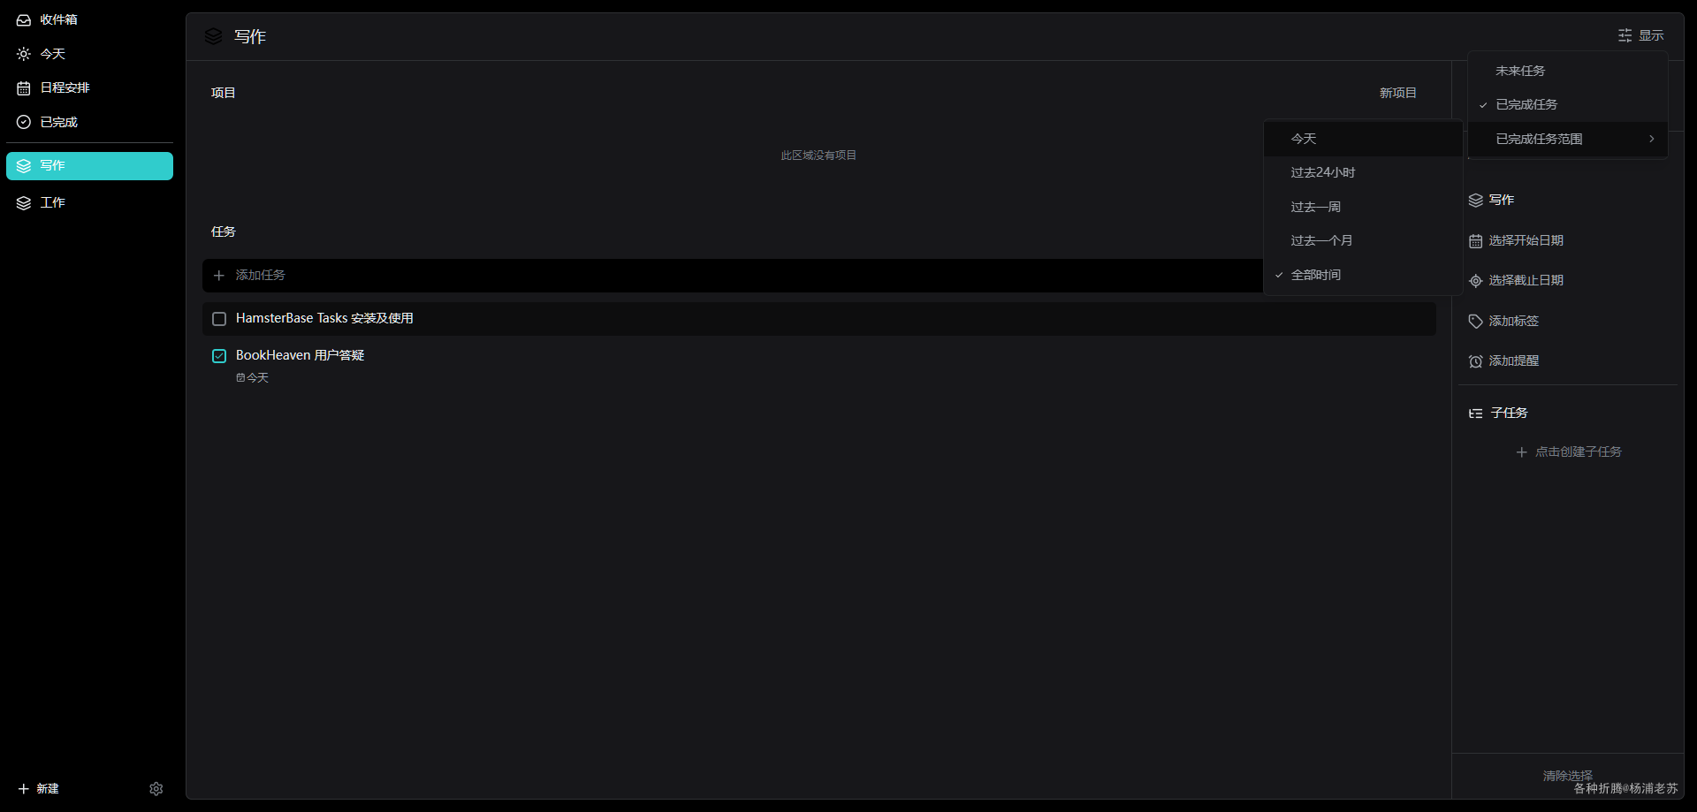1697x812 pixels.
Task: Click 新建 at sidebar bottom
Action: (38, 789)
